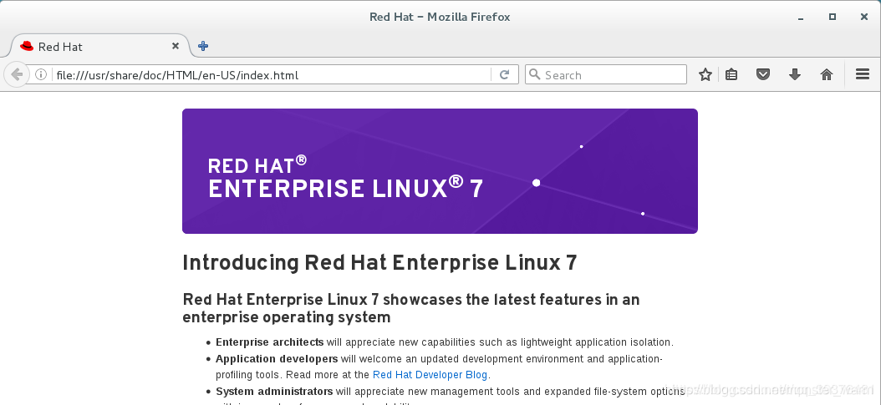The width and height of the screenshot is (881, 405).
Task: Maximize the Firefox window
Action: click(833, 17)
